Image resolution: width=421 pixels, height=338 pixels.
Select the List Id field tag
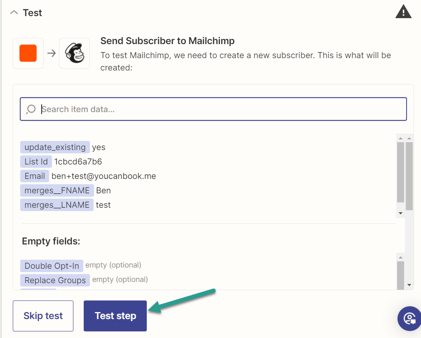click(36, 162)
